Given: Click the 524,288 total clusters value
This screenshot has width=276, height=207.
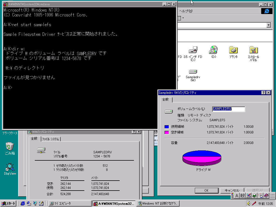Looking at the screenshot, I should click(65, 194).
